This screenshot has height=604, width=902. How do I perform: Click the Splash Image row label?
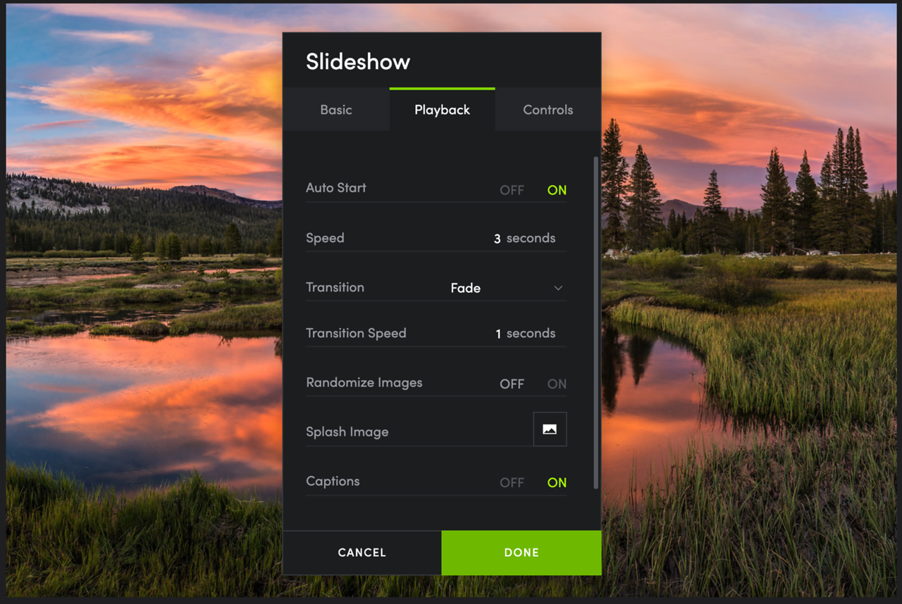(347, 432)
